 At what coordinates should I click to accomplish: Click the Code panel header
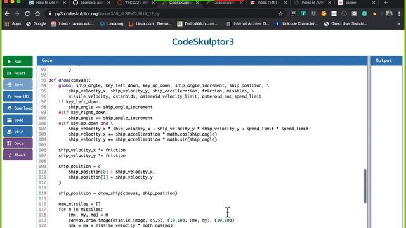pos(202,61)
